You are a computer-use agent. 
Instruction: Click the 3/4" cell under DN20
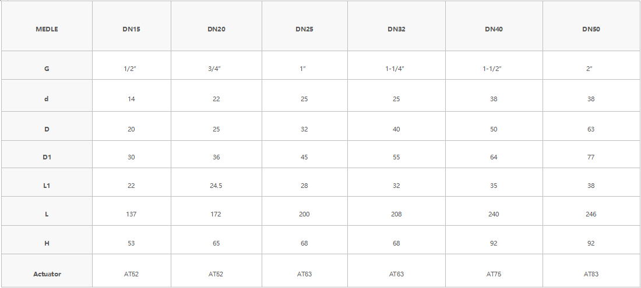coord(216,69)
